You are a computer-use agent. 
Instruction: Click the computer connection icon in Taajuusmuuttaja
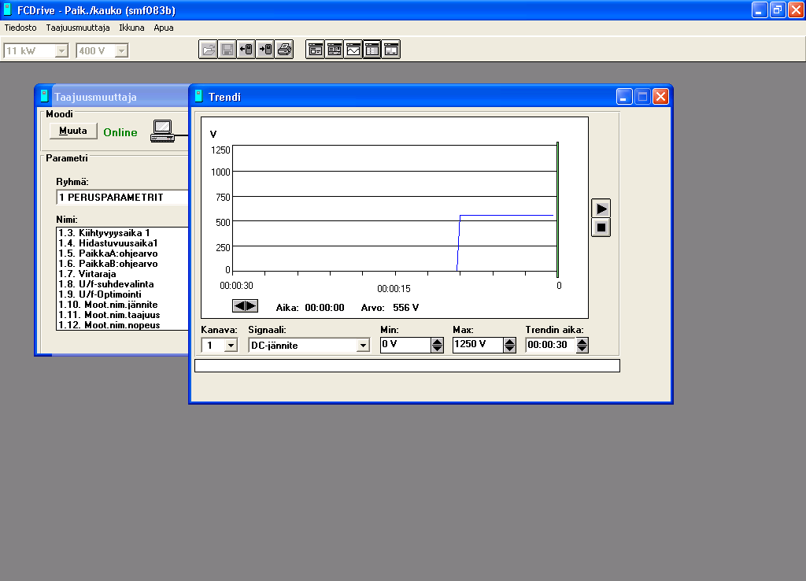pyautogui.click(x=163, y=131)
